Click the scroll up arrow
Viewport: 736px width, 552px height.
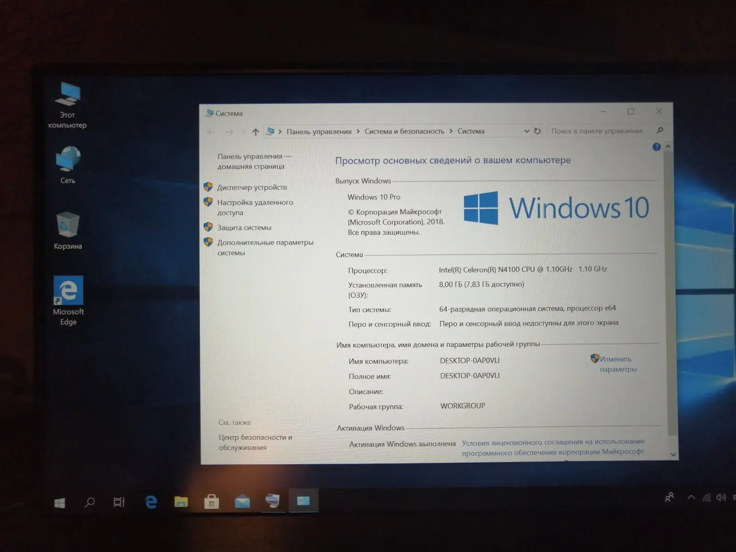(x=668, y=146)
